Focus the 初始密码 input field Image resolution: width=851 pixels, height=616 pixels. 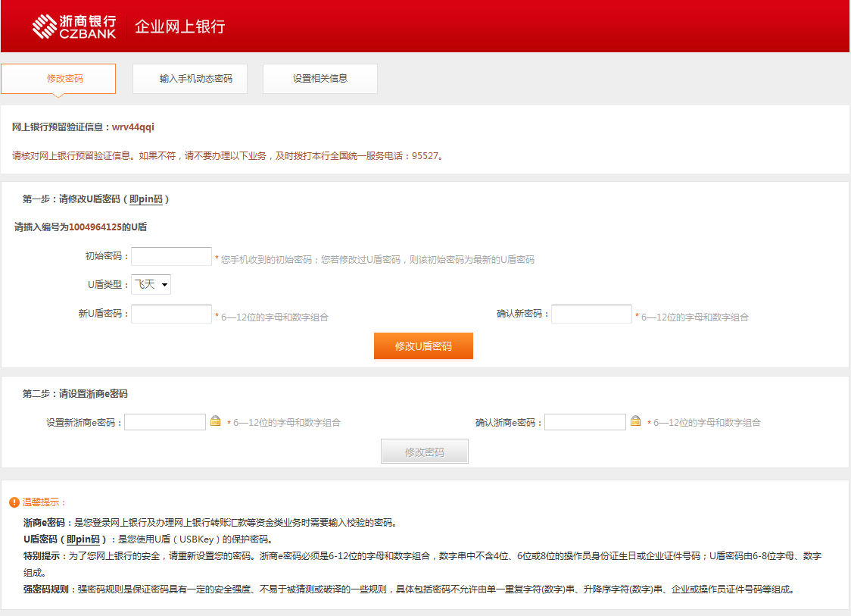(x=171, y=257)
